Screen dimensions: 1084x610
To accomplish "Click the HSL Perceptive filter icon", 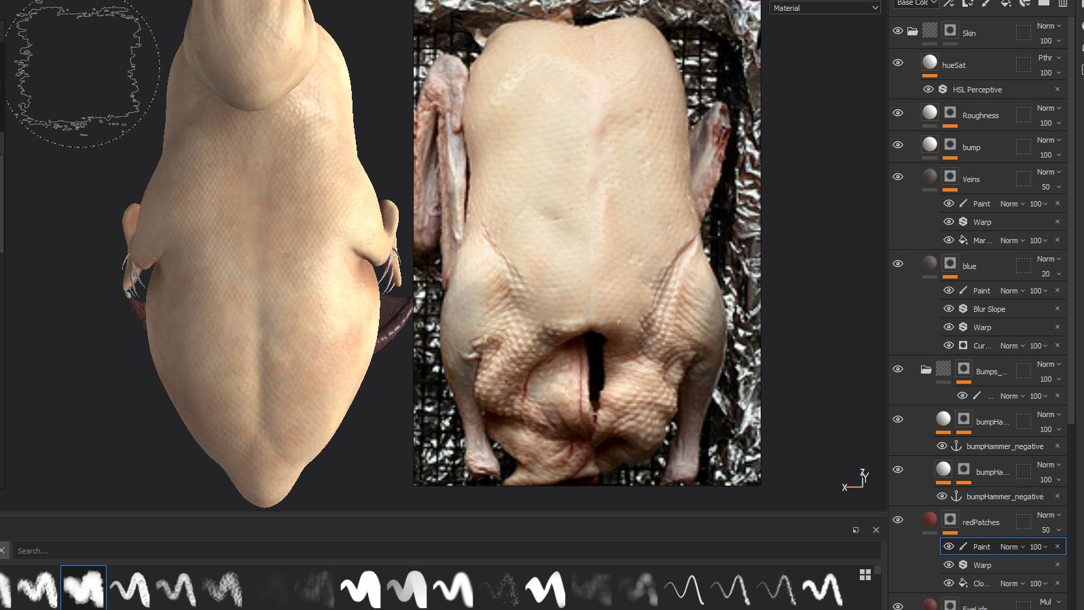I will 943,89.
